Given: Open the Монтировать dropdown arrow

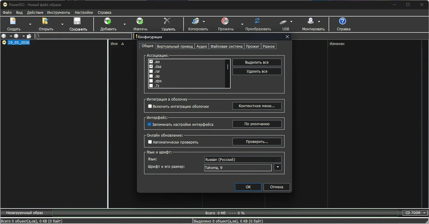Looking at the screenshot, I should 319,21.
